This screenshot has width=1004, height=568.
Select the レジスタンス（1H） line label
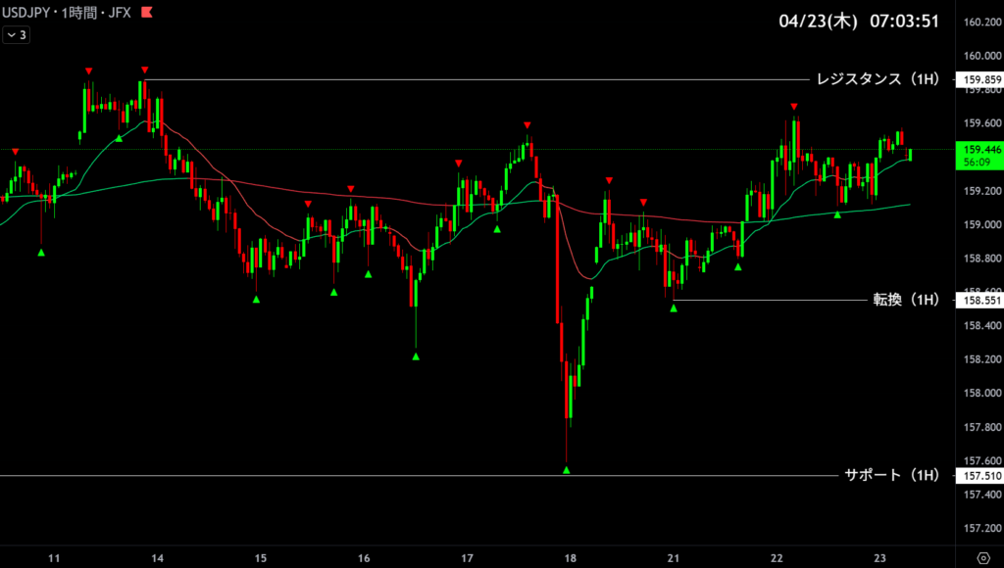(878, 79)
